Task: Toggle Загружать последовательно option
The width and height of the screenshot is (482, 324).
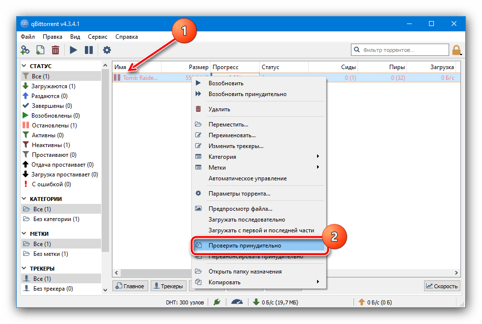Action: coord(259,220)
